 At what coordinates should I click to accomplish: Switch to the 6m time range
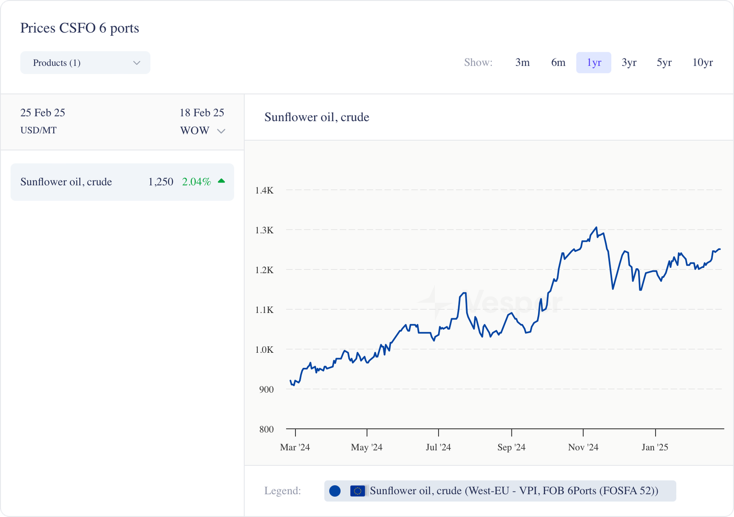coord(558,62)
